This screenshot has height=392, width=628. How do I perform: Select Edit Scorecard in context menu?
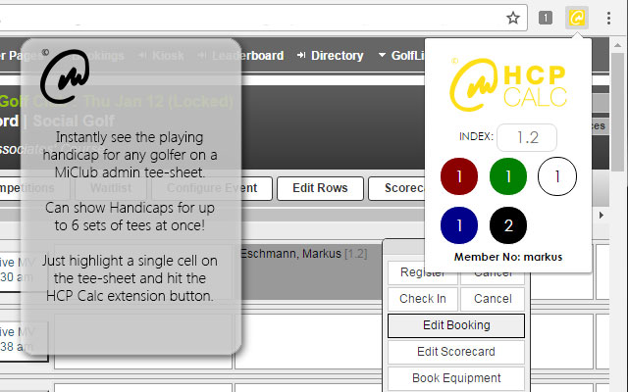(456, 352)
